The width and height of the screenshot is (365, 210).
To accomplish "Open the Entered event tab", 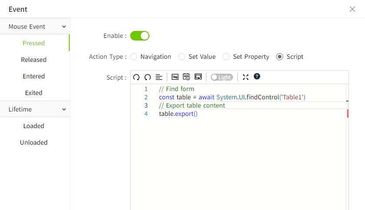I will [x=34, y=76].
